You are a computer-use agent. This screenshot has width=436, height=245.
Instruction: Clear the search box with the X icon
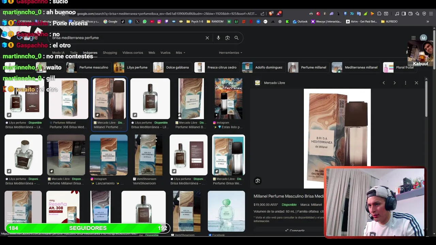(207, 38)
